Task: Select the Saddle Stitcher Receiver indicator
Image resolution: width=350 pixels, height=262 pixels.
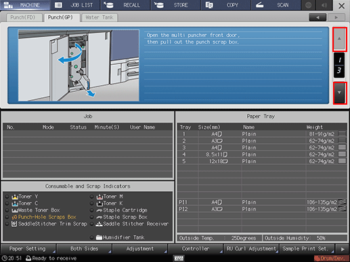Action: (x=129, y=224)
